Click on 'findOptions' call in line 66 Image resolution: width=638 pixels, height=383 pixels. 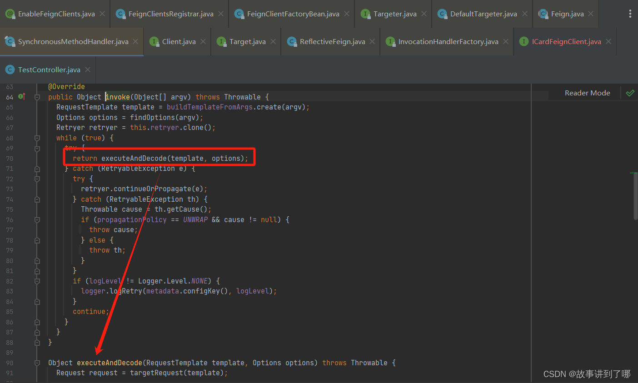click(x=153, y=118)
